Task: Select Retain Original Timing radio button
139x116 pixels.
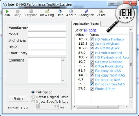Action: click(x=33, y=97)
